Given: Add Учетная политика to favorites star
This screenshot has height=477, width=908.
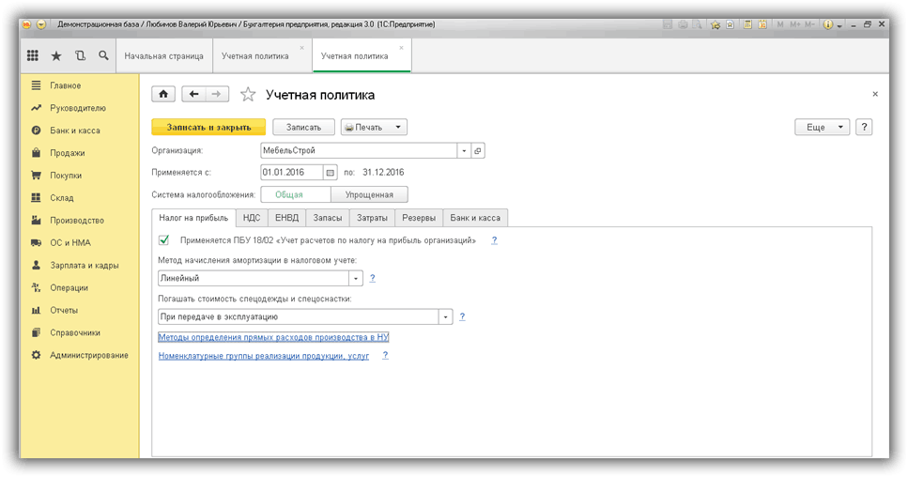Looking at the screenshot, I should (248, 94).
